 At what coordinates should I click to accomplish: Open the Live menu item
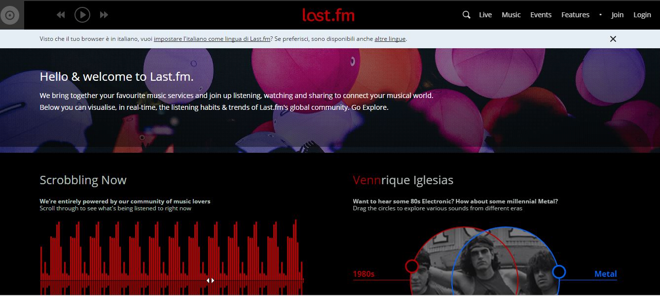tap(485, 15)
